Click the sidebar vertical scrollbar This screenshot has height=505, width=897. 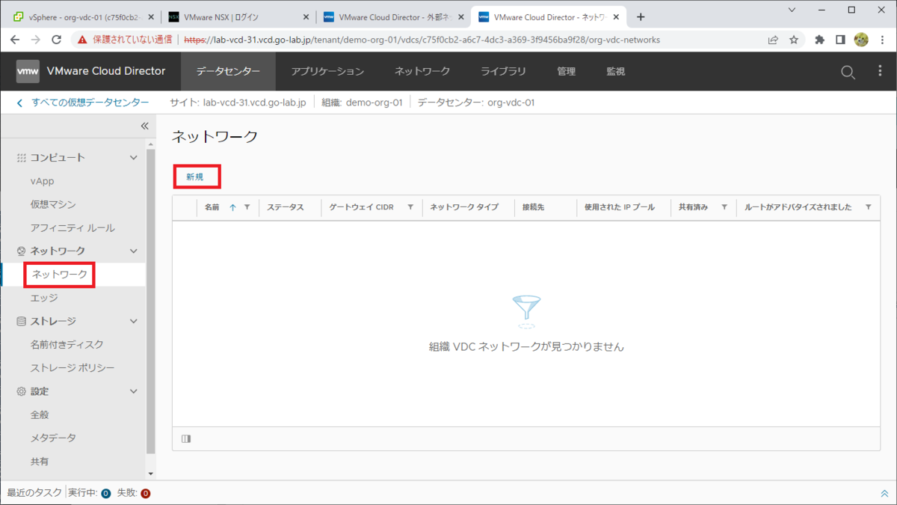pyautogui.click(x=151, y=302)
